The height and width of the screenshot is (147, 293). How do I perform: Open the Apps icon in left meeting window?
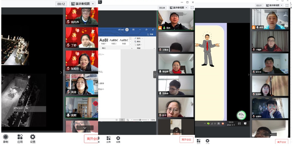pos(20,137)
